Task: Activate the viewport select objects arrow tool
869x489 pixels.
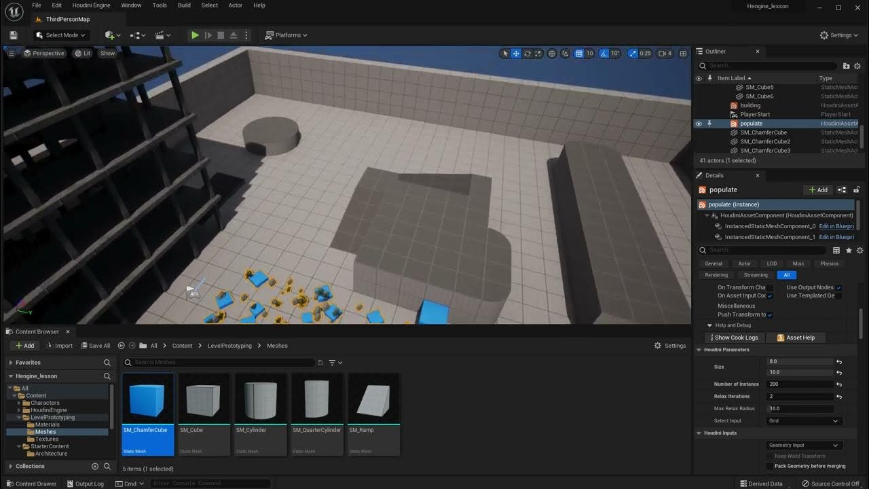Action: [504, 54]
